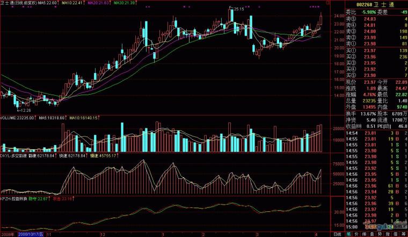Click the 买② 23.96 bid row
Screen dimensions: 408x237
[376, 57]
